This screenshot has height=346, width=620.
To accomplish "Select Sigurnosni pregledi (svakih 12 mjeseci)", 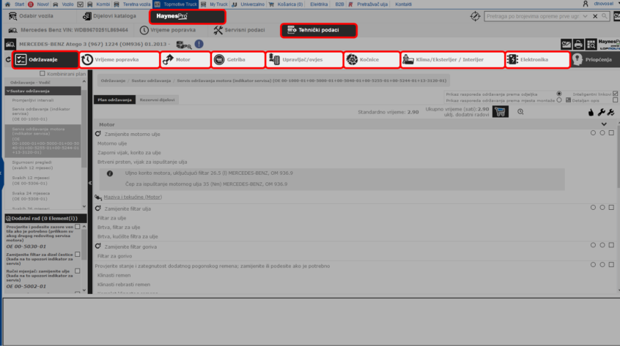I will (32, 165).
